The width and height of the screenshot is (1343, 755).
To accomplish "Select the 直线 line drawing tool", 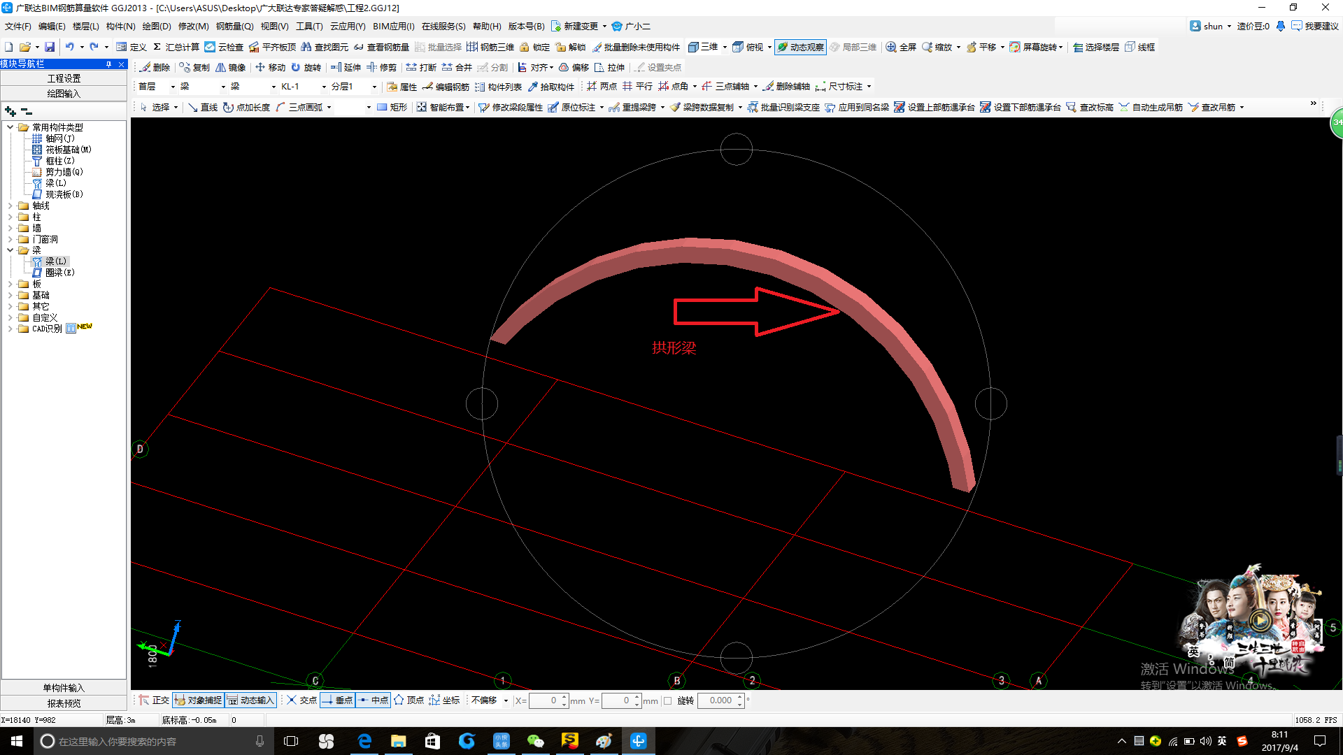I will pos(203,107).
